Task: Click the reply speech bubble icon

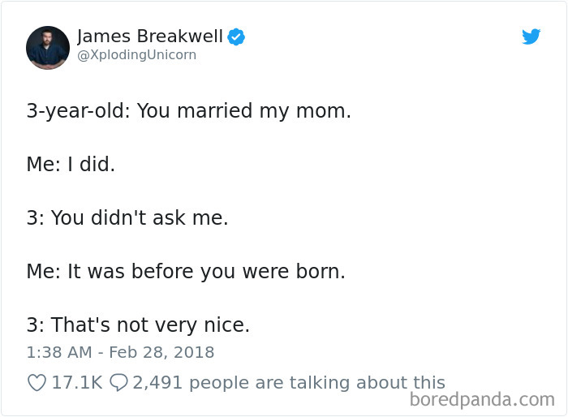Action: click(118, 382)
